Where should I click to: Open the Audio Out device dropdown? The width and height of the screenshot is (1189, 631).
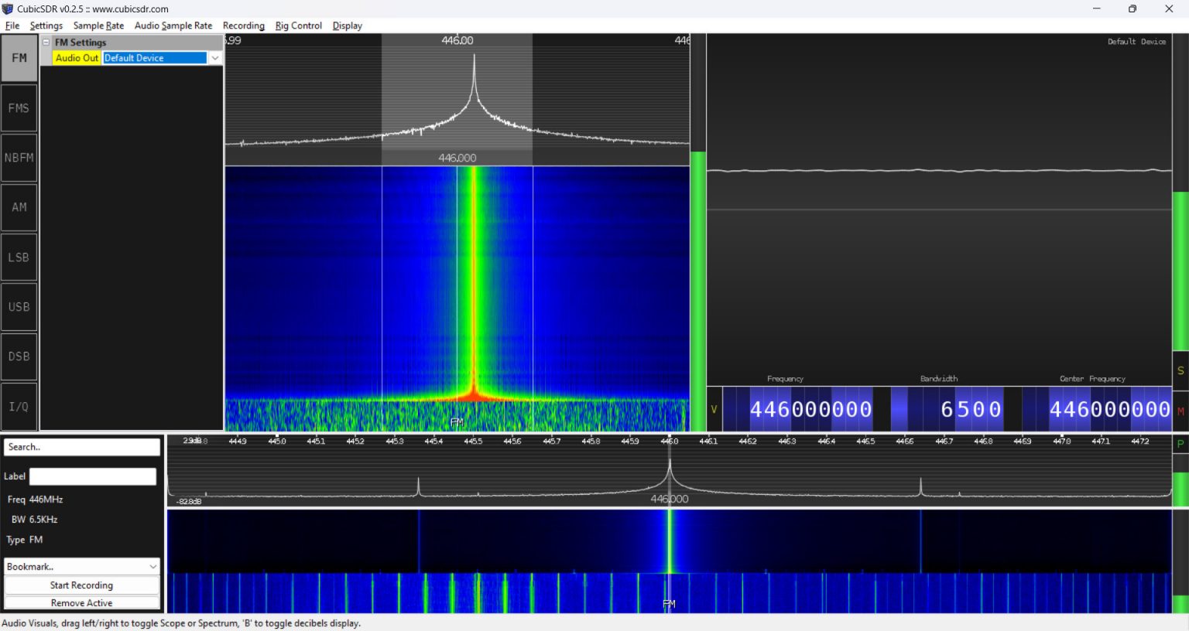[214, 58]
